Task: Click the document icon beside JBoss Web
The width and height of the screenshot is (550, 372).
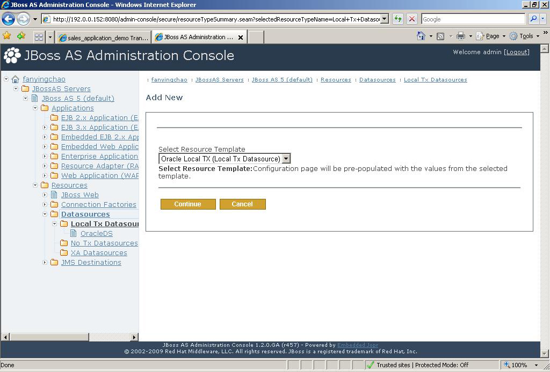Action: click(x=54, y=195)
